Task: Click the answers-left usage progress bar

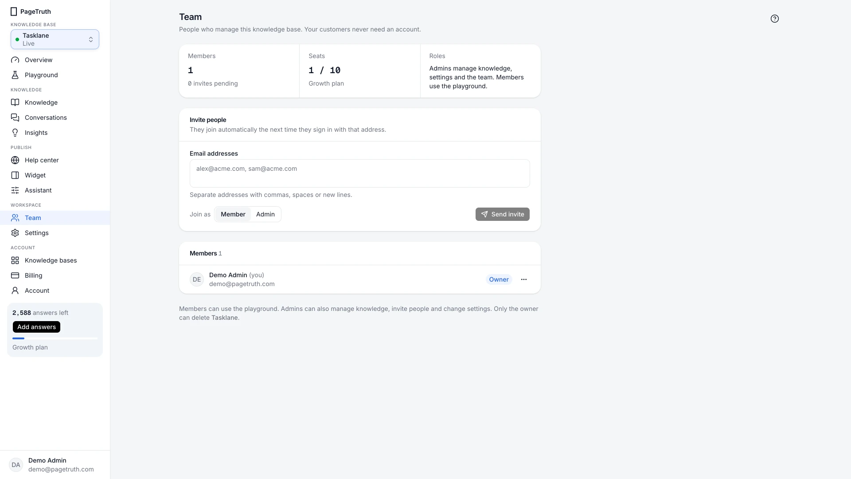Action: (x=55, y=338)
